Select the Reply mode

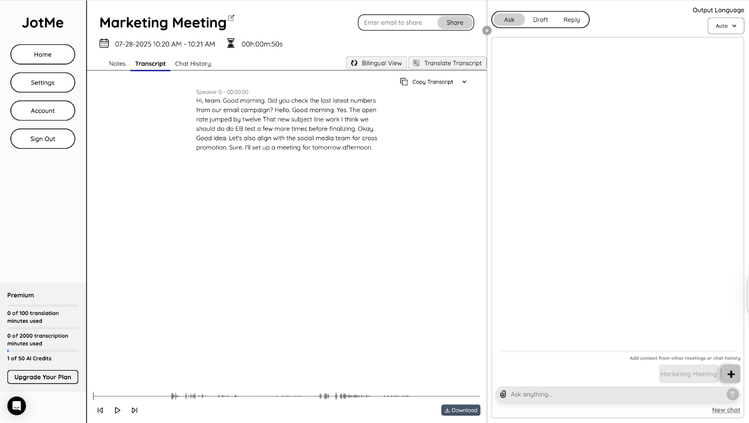click(x=572, y=20)
